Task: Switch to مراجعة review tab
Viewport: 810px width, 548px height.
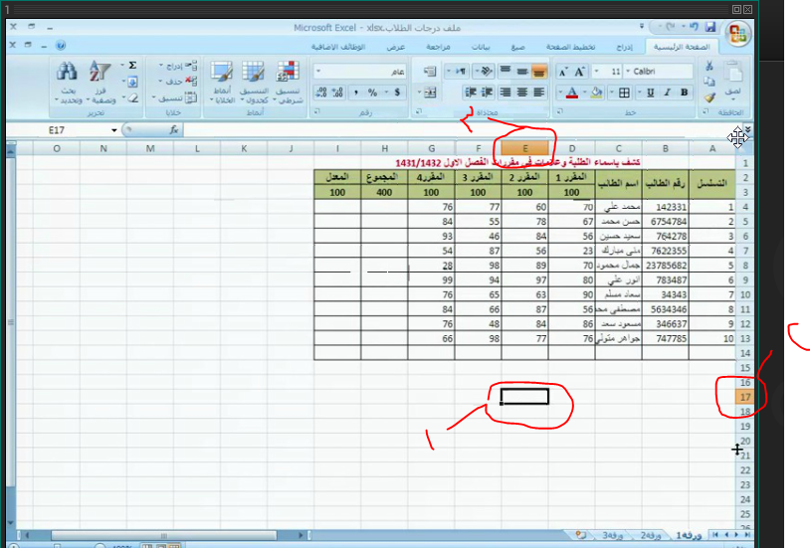Action: (438, 47)
